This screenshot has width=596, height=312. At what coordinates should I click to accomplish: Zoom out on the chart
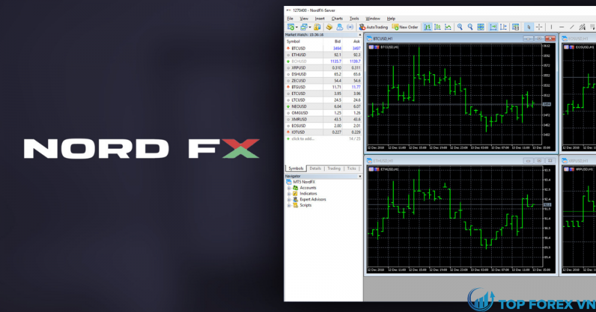click(470, 27)
